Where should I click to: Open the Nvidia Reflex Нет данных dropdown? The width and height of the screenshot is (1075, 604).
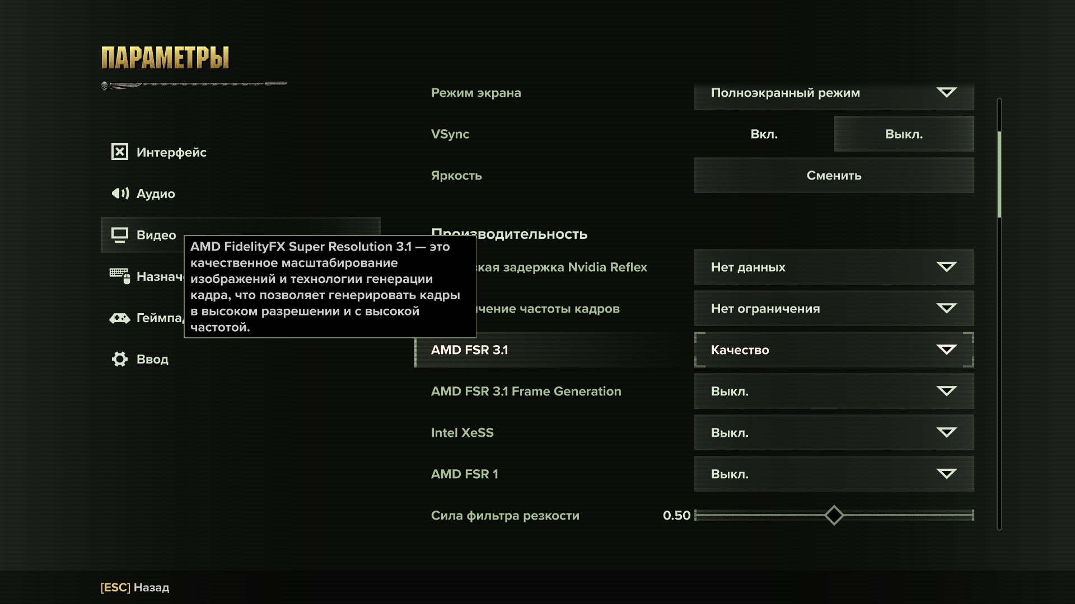pyautogui.click(x=834, y=267)
